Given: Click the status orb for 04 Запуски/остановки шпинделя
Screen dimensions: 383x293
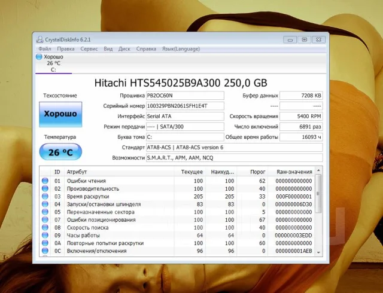Looking at the screenshot, I should click(45, 204).
